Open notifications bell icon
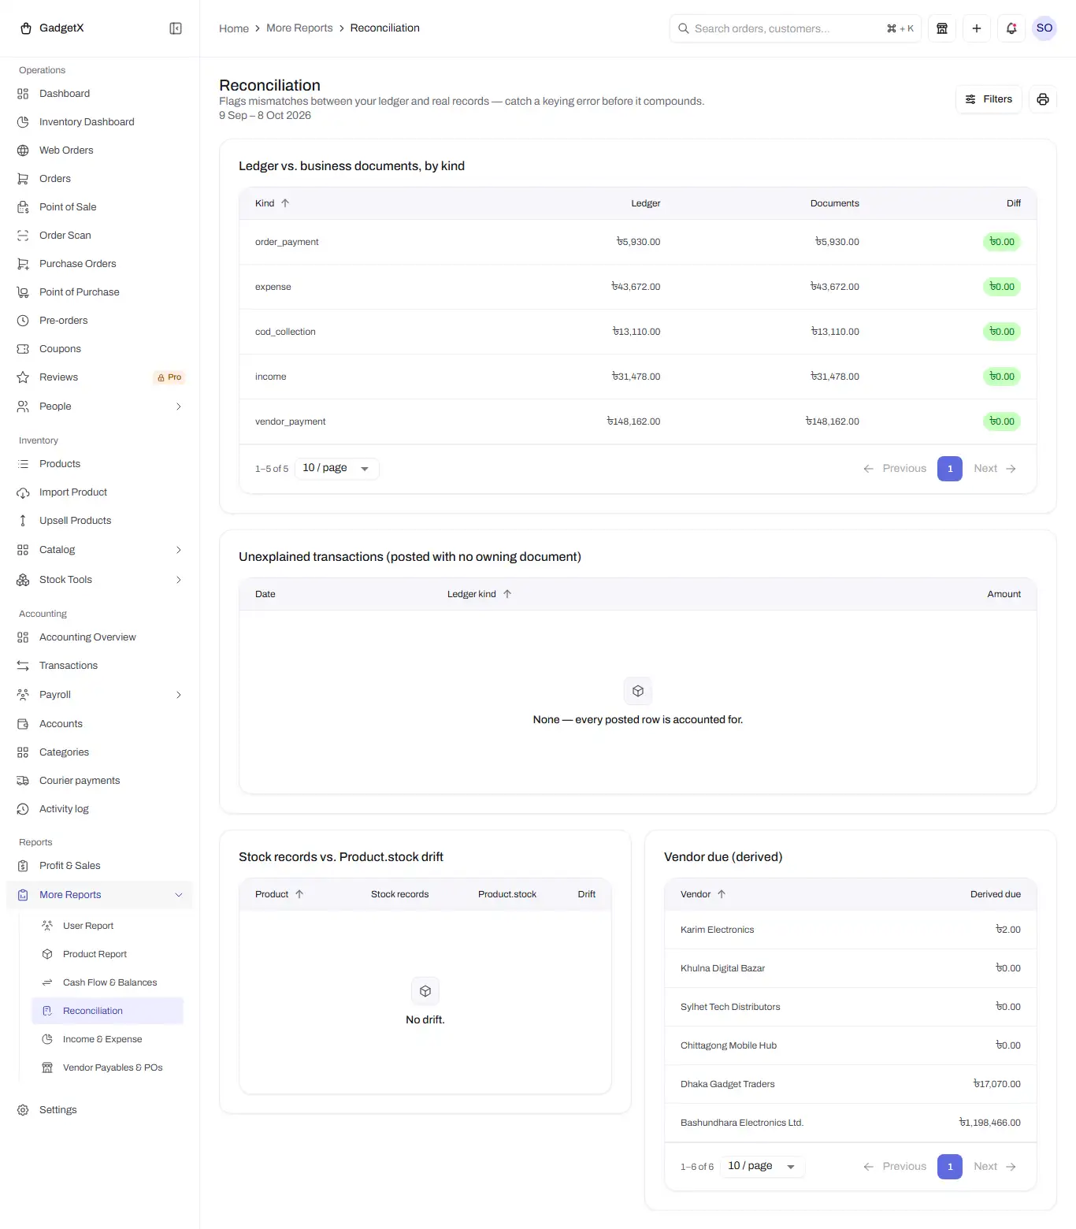 (1011, 28)
